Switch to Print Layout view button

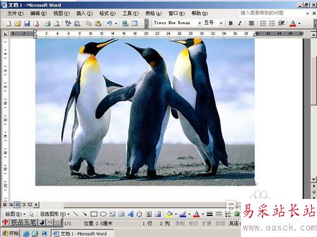(17, 205)
